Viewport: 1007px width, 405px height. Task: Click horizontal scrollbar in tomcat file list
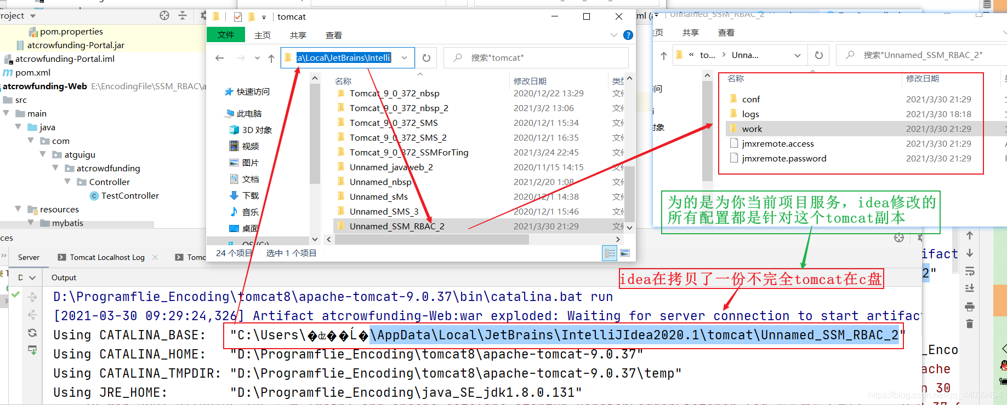coord(431,240)
